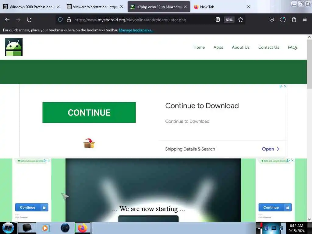Open the dark globe taskbar icon

click(65, 228)
